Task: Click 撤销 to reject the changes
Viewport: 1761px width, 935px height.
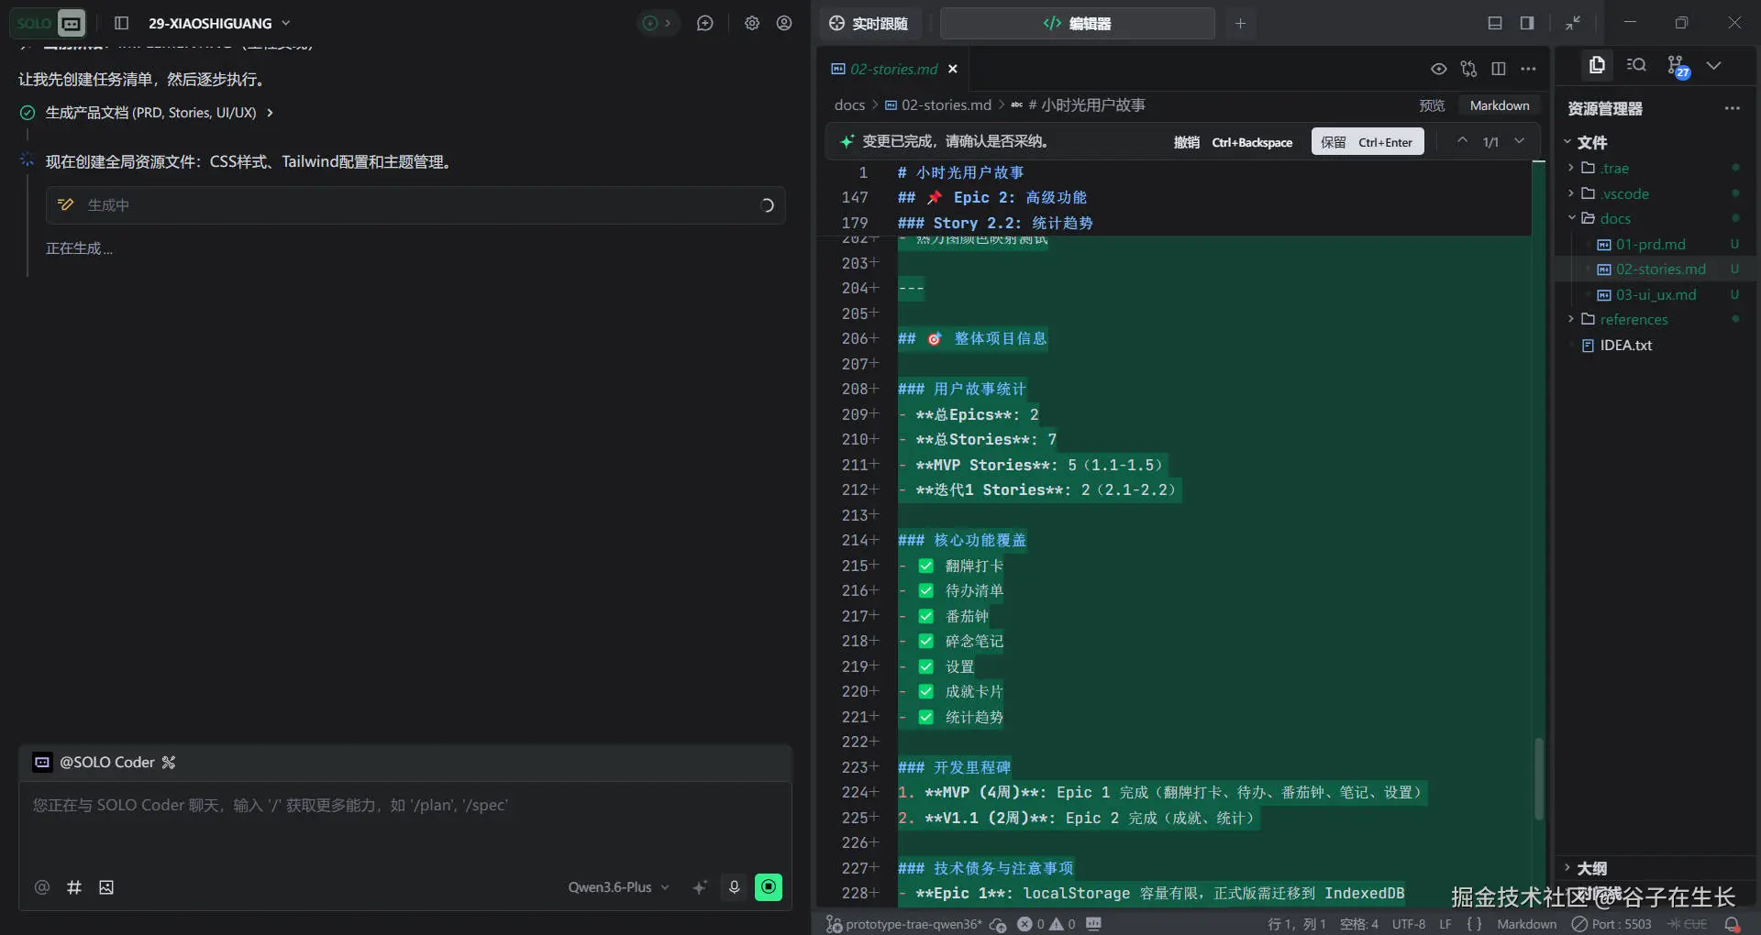Action: click(x=1234, y=142)
